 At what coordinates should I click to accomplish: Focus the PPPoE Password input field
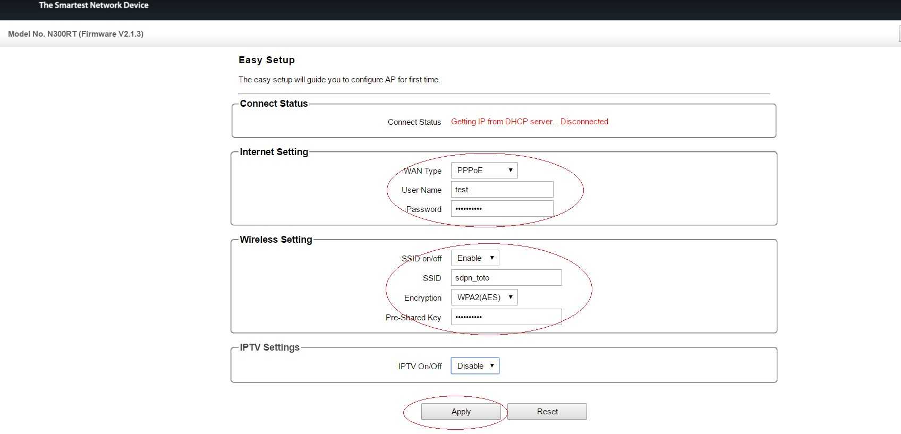coord(502,209)
